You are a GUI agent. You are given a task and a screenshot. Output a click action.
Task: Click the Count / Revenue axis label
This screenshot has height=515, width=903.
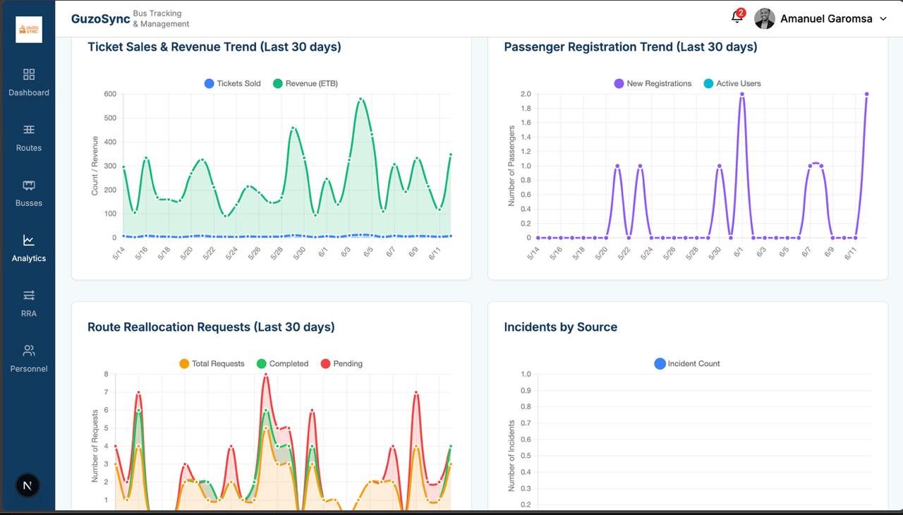[95, 166]
